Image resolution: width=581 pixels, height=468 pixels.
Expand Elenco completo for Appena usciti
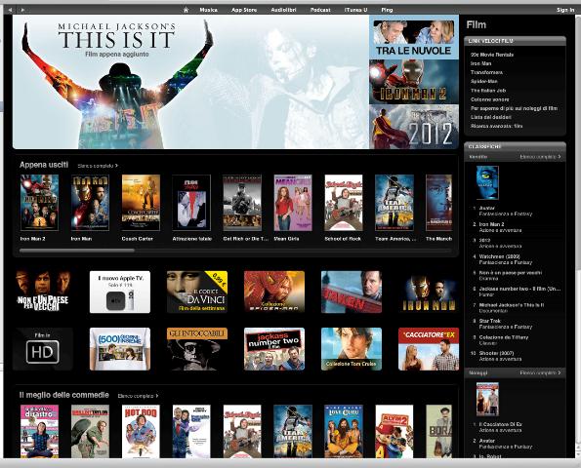click(x=98, y=166)
